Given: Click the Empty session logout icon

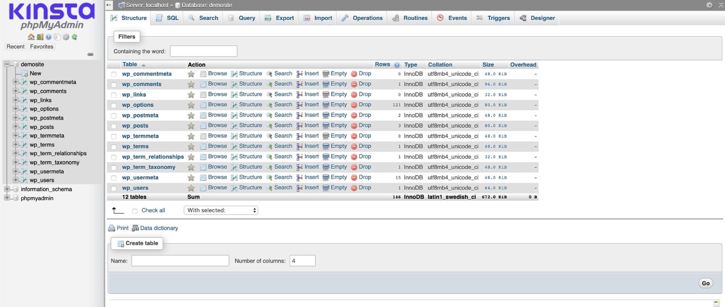Looking at the screenshot, I should point(40,37).
